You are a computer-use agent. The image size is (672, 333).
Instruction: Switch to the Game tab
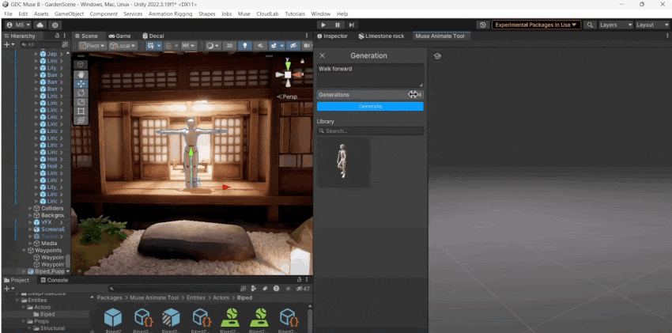pyautogui.click(x=119, y=36)
